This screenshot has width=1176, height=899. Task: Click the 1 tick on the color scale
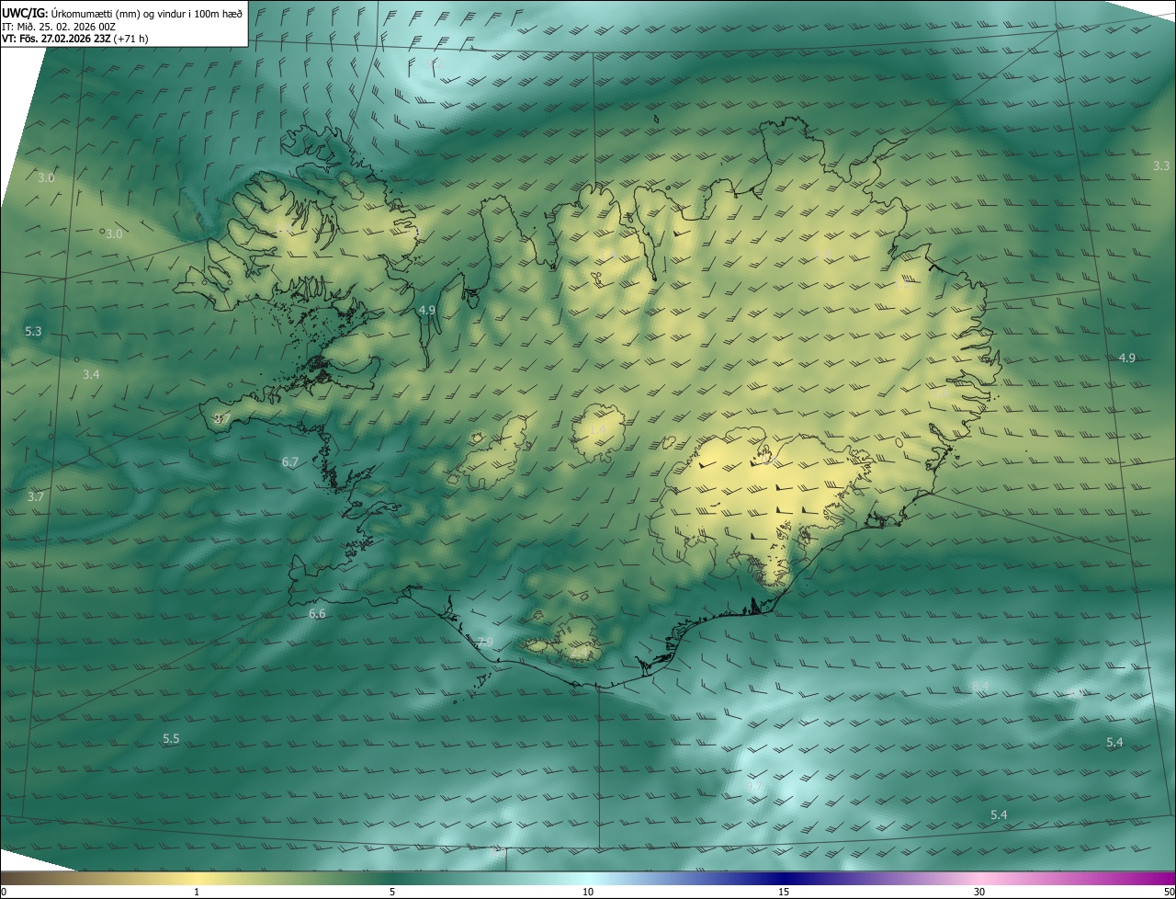[x=197, y=892]
